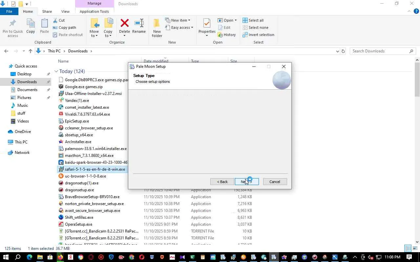The height and width of the screenshot is (262, 420).
Task: Go up one folder level
Action: pos(31,51)
